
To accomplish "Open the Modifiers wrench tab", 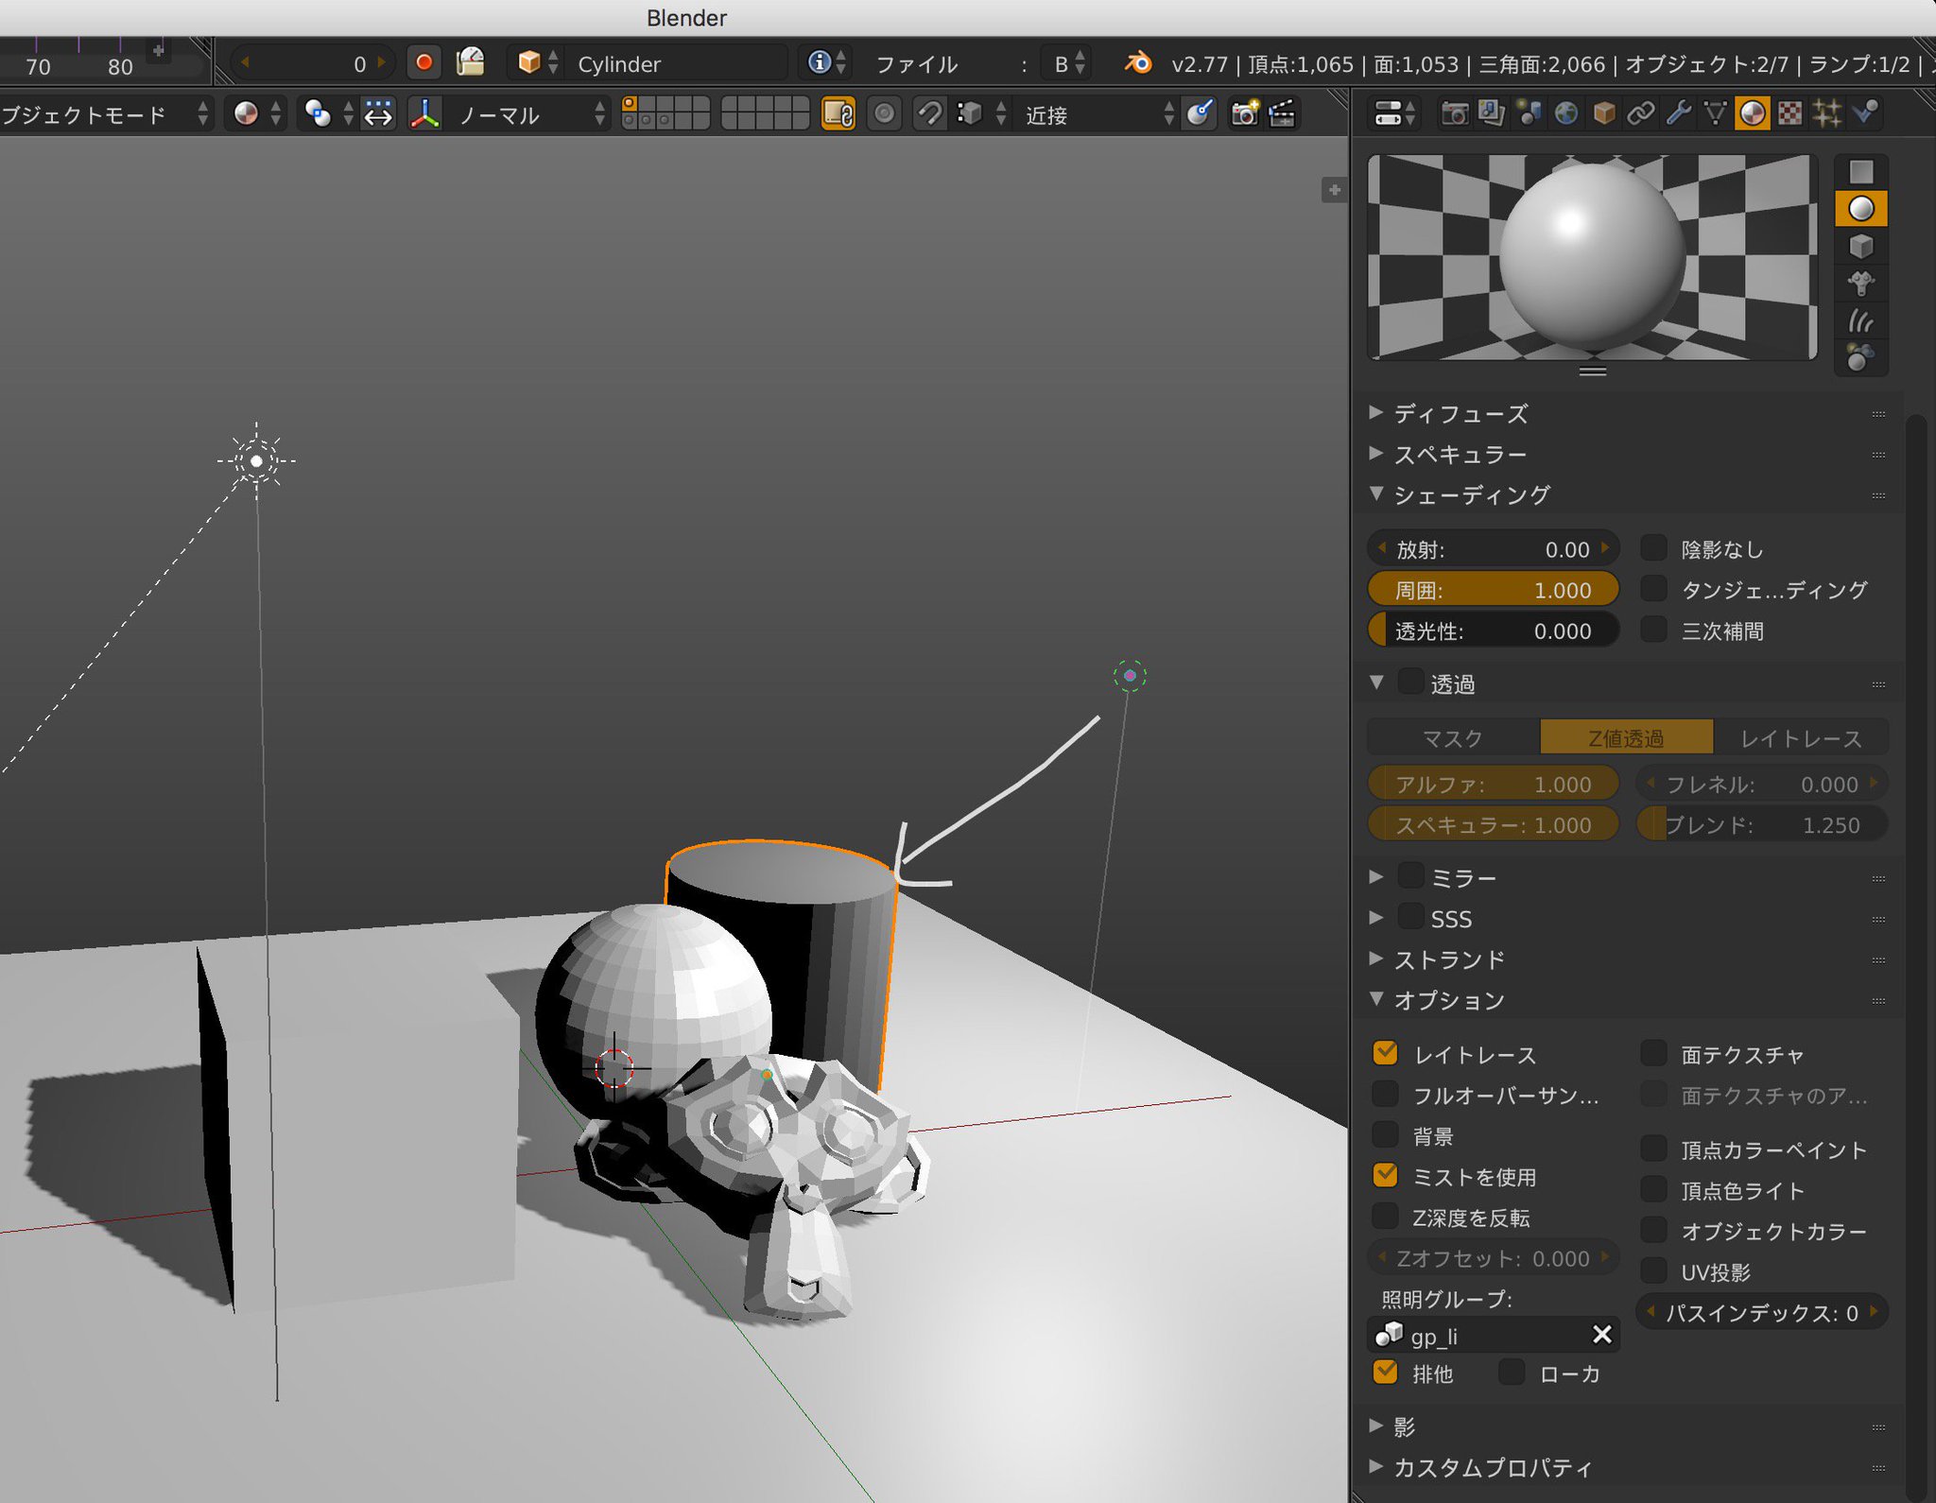I will 1678,114.
